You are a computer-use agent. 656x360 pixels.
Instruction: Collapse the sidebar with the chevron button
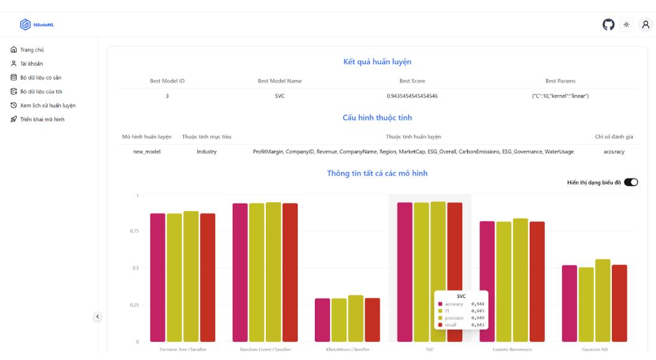(97, 317)
